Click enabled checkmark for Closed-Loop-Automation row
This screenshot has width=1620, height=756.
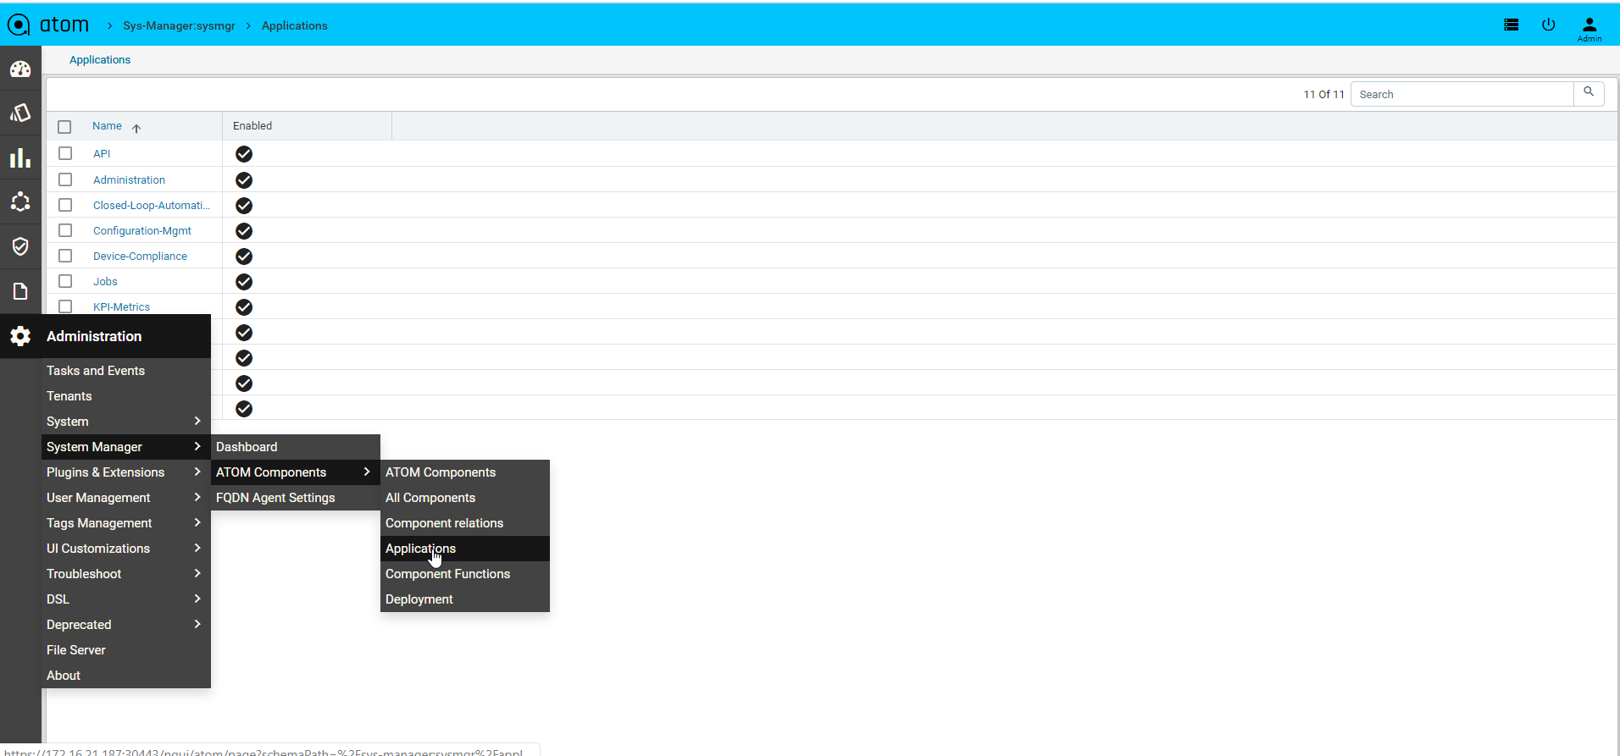click(x=244, y=206)
